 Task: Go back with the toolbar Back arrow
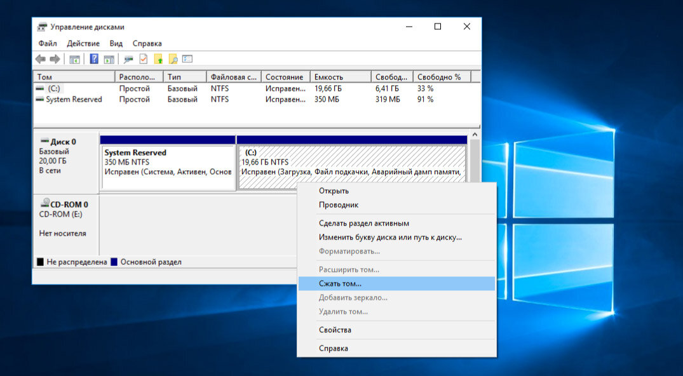tap(41, 59)
